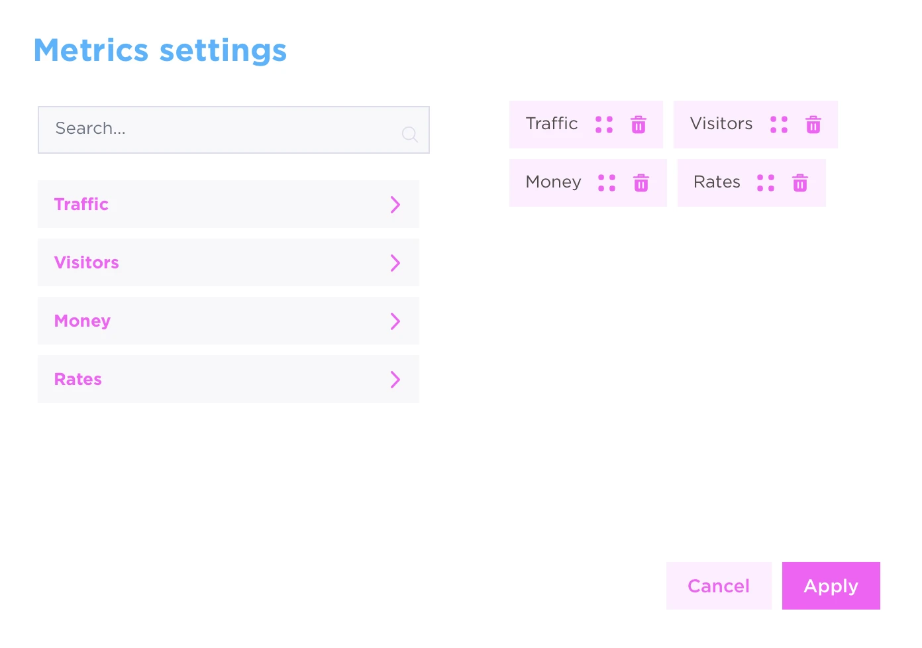Open the Rates metrics group
922x648 pixels.
coord(229,379)
